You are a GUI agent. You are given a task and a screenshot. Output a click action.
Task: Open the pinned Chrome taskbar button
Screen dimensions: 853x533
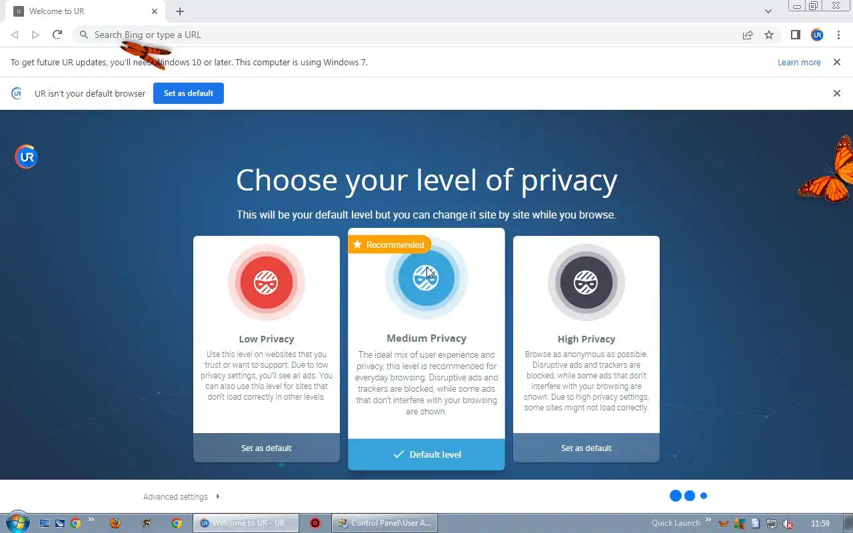coord(177,523)
